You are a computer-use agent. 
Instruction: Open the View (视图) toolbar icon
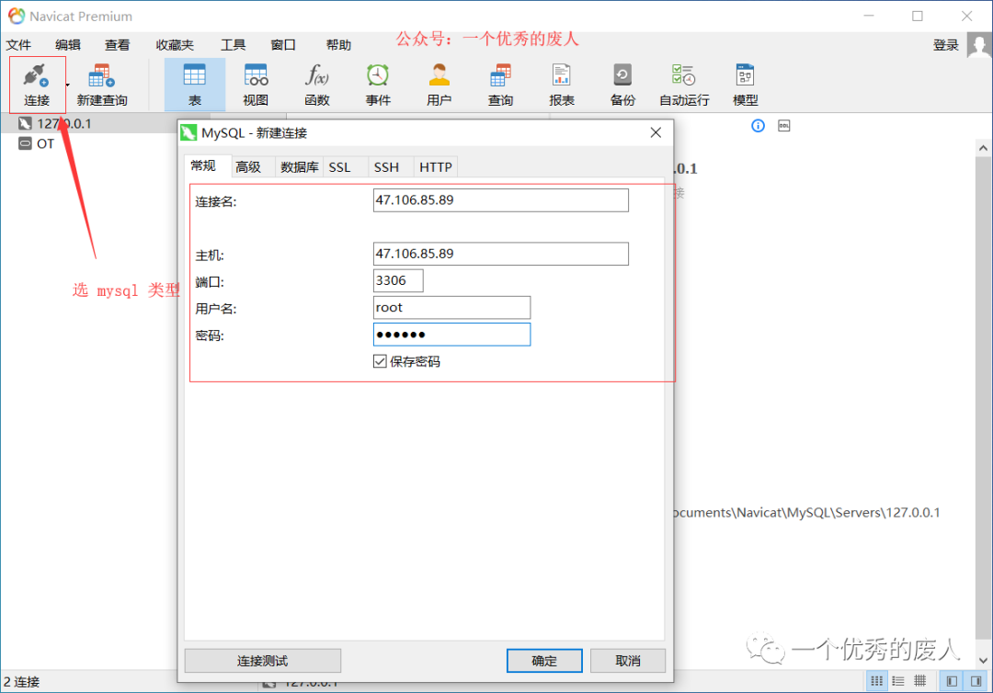pos(256,85)
